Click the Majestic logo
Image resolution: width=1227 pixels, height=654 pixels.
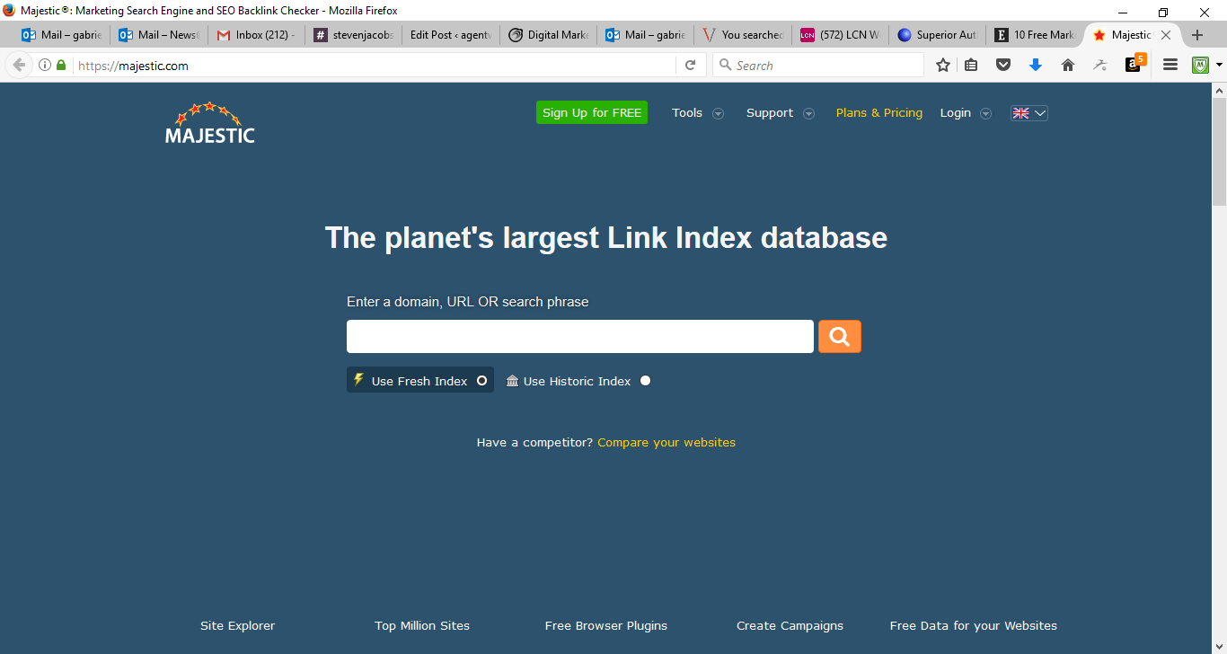click(x=209, y=124)
